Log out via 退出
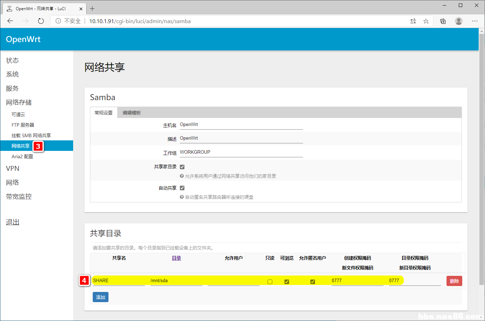The width and height of the screenshot is (485, 321). click(x=13, y=222)
